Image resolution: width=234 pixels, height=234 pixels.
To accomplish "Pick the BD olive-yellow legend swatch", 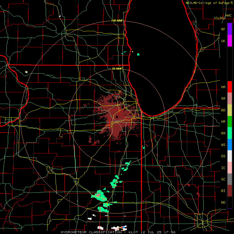I will (x=230, y=110).
